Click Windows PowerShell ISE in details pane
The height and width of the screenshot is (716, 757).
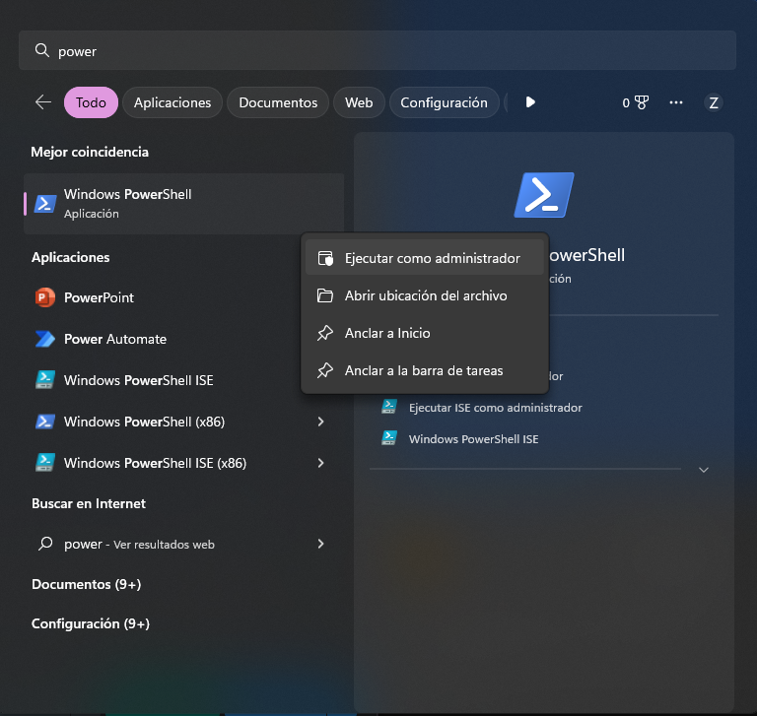[x=473, y=439]
